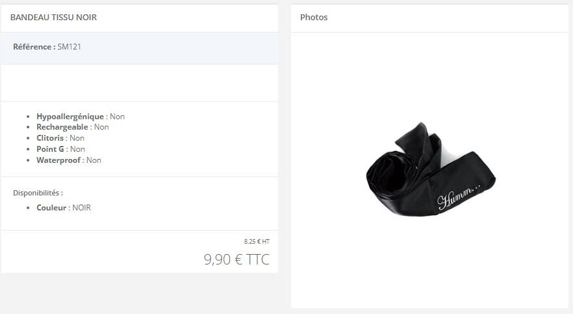Screen dimensions: 573x314
Task: Click the NOIR color value
Action: pos(81,208)
